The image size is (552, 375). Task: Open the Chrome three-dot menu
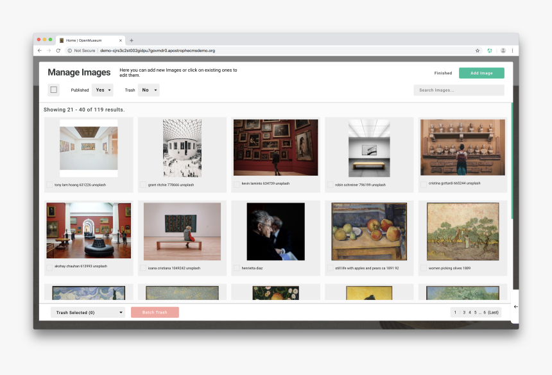point(512,51)
